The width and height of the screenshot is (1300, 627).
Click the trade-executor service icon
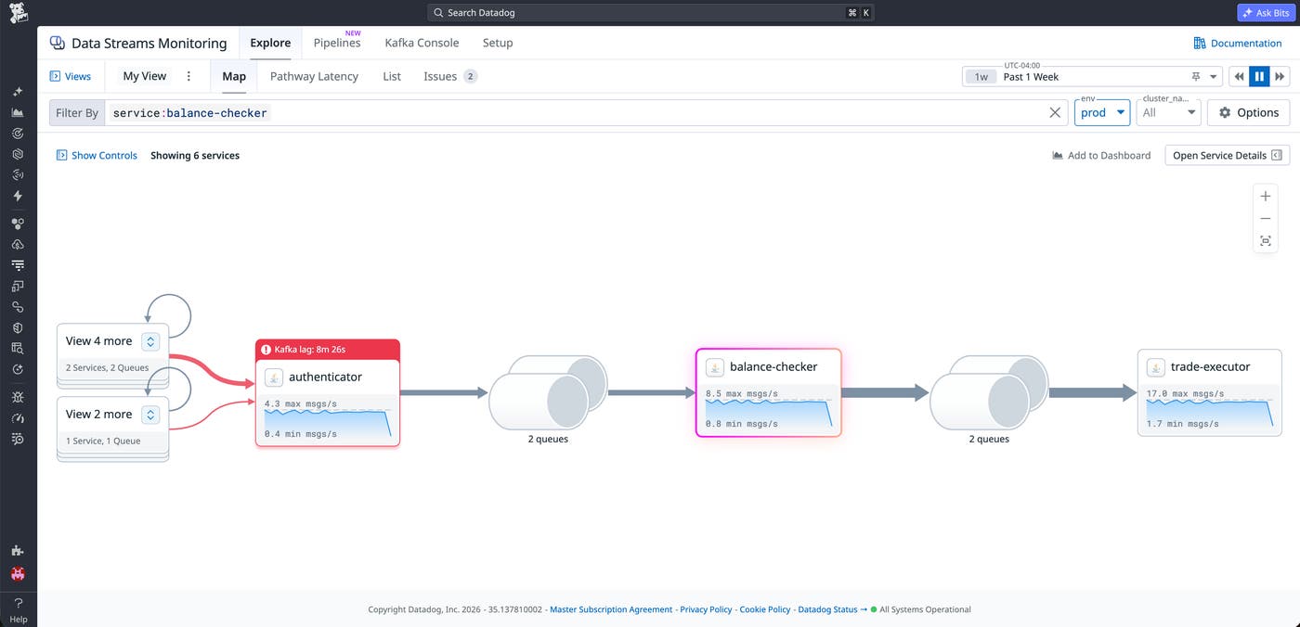1156,367
